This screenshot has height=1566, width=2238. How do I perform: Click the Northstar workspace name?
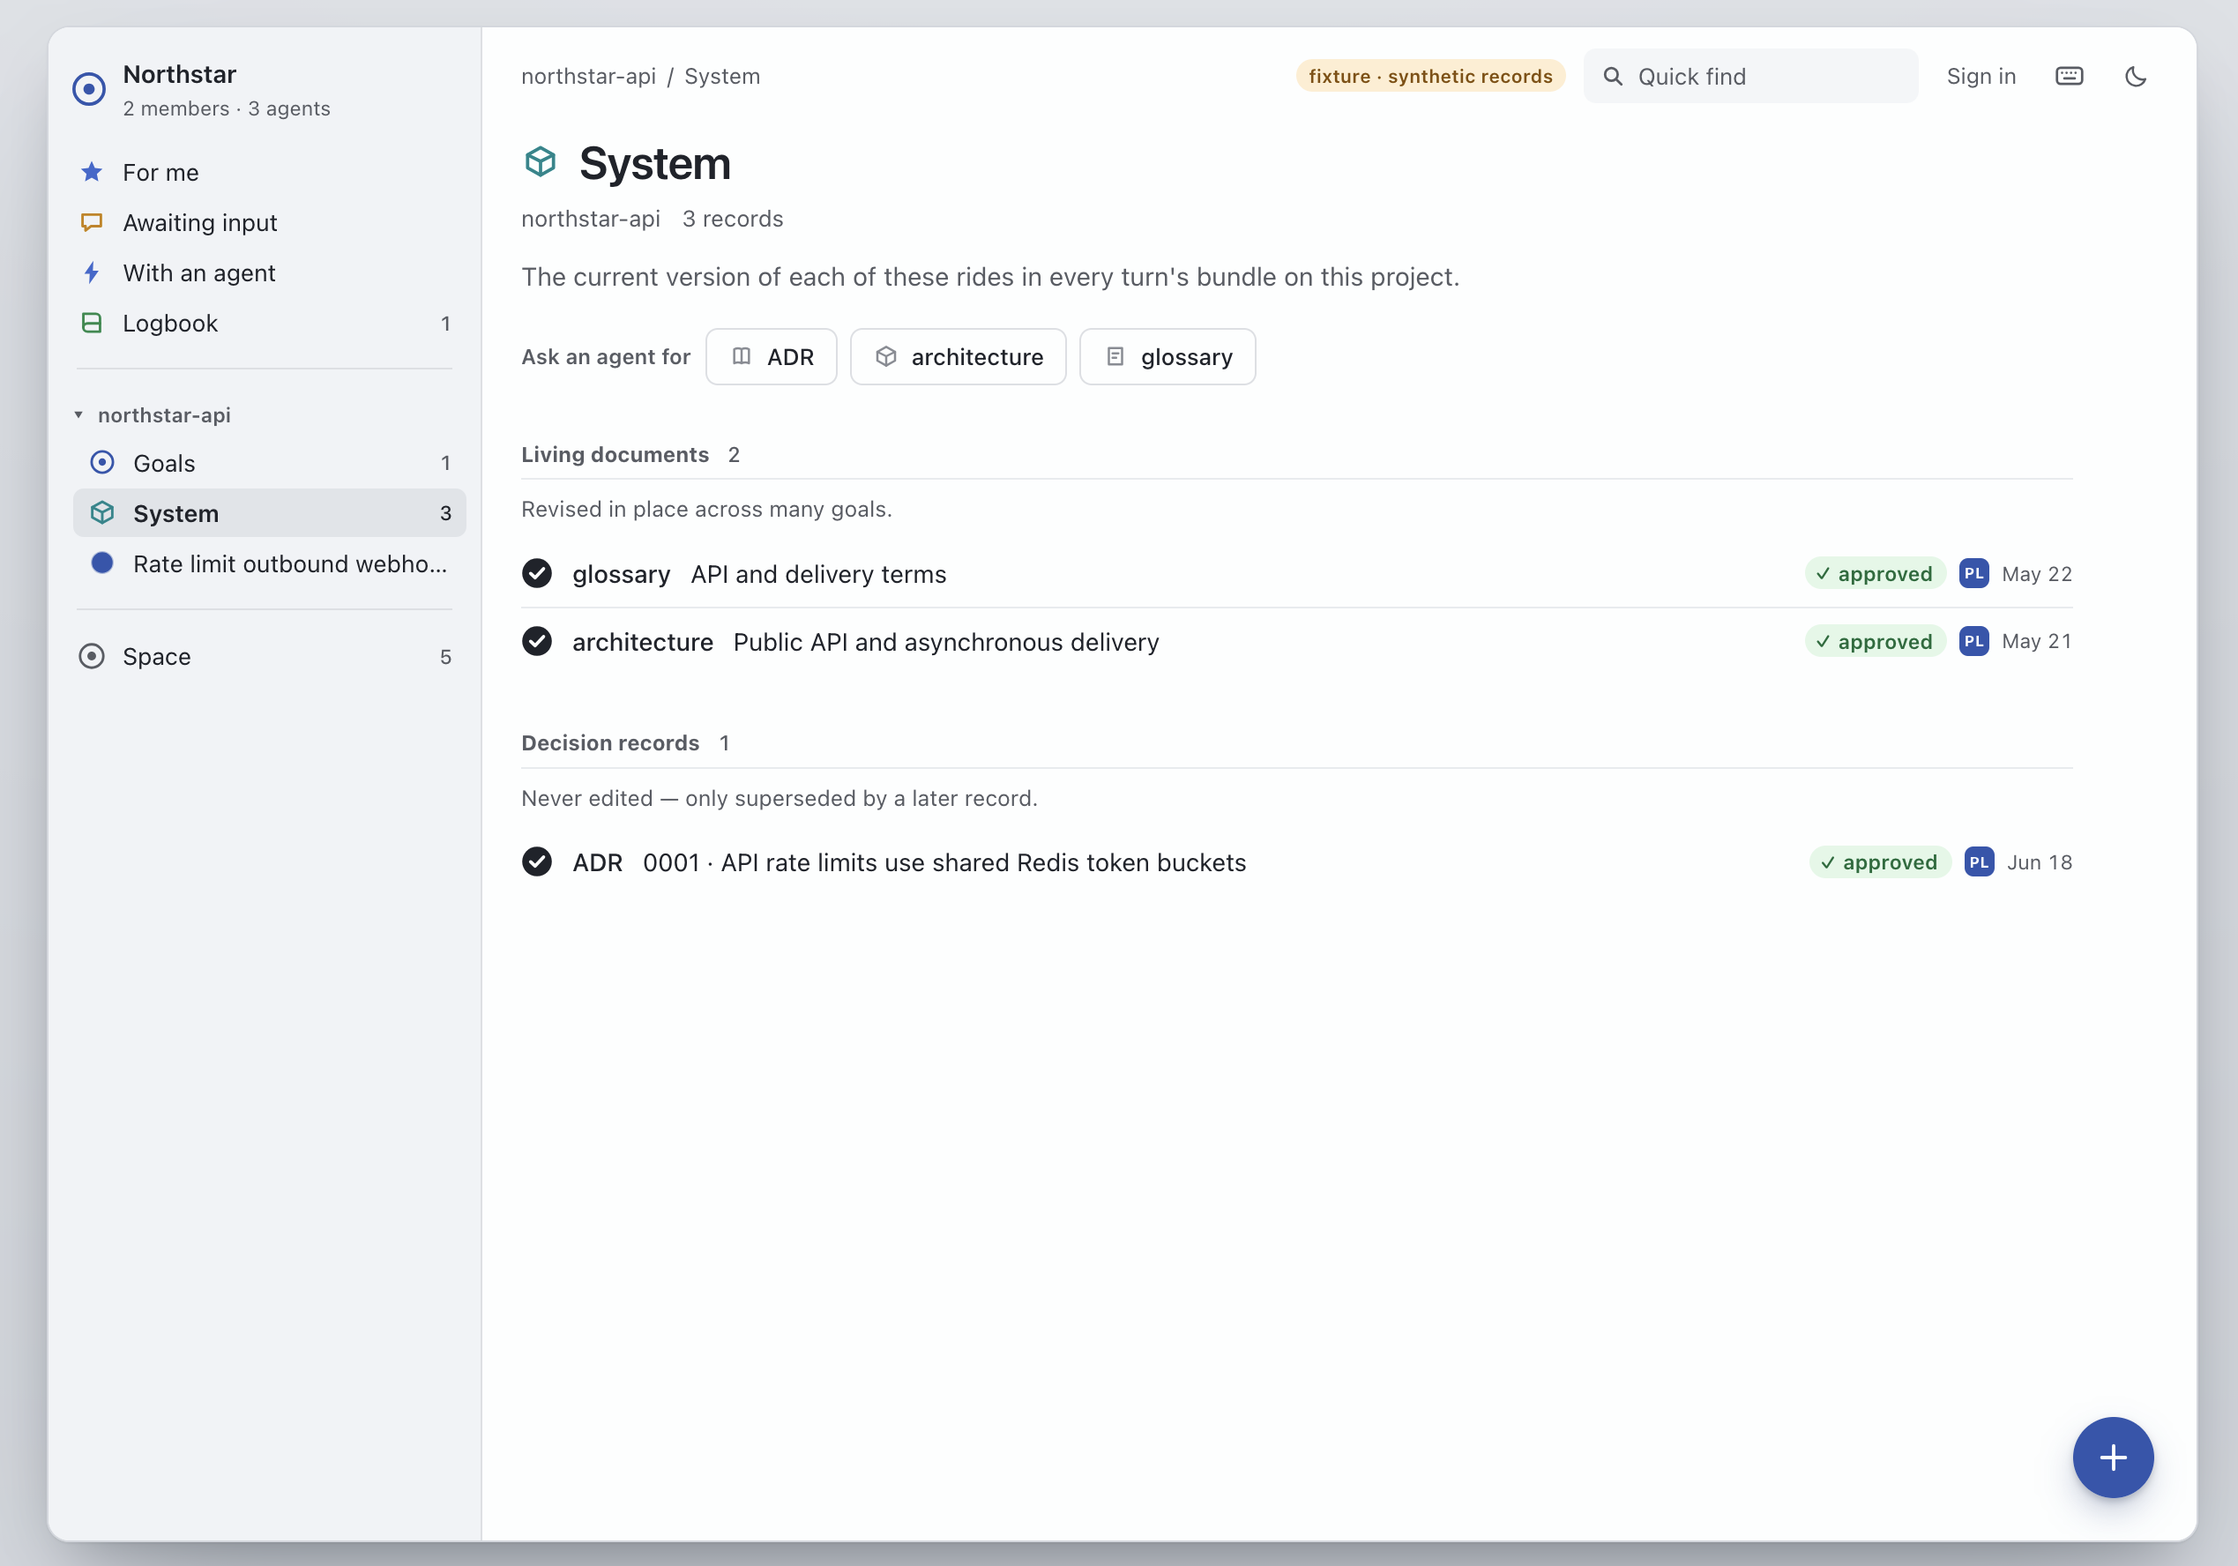(x=179, y=74)
